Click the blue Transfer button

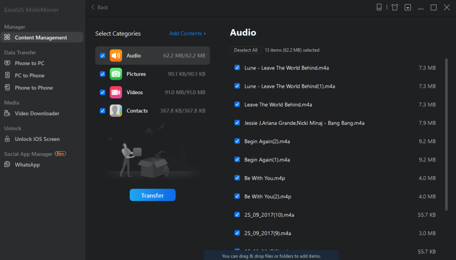152,195
